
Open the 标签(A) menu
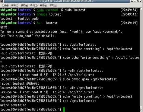[x=43, y=5]
